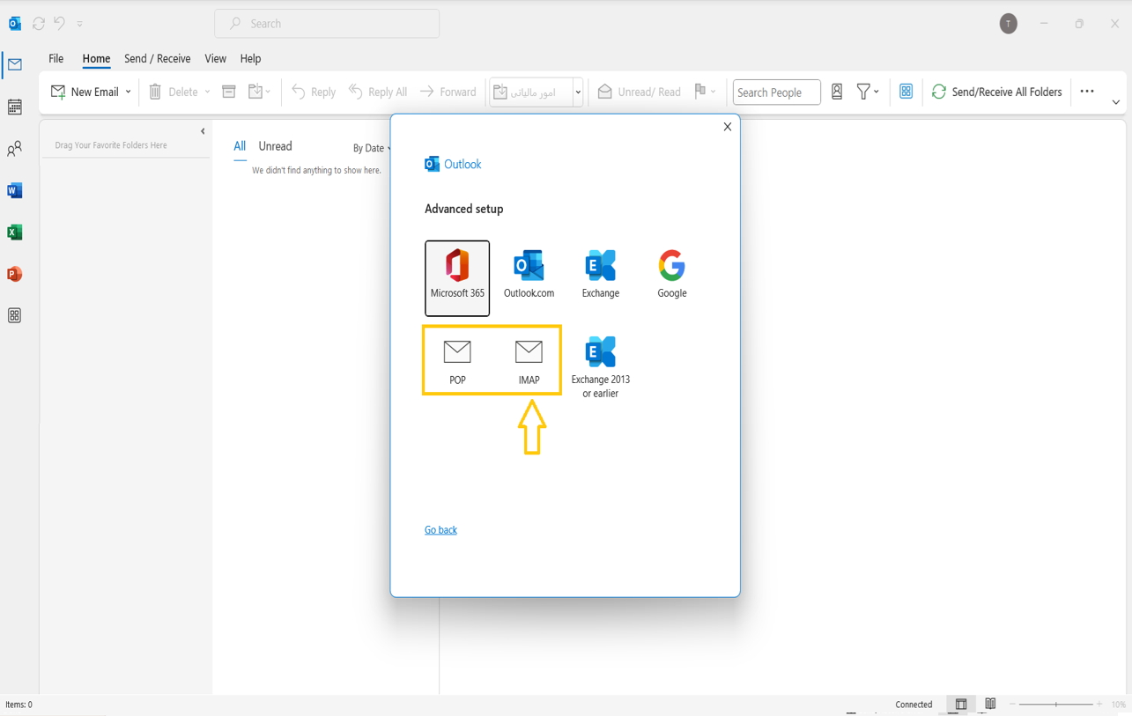Click the 'Items: 0' status text
Image resolution: width=1132 pixels, height=716 pixels.
point(18,705)
